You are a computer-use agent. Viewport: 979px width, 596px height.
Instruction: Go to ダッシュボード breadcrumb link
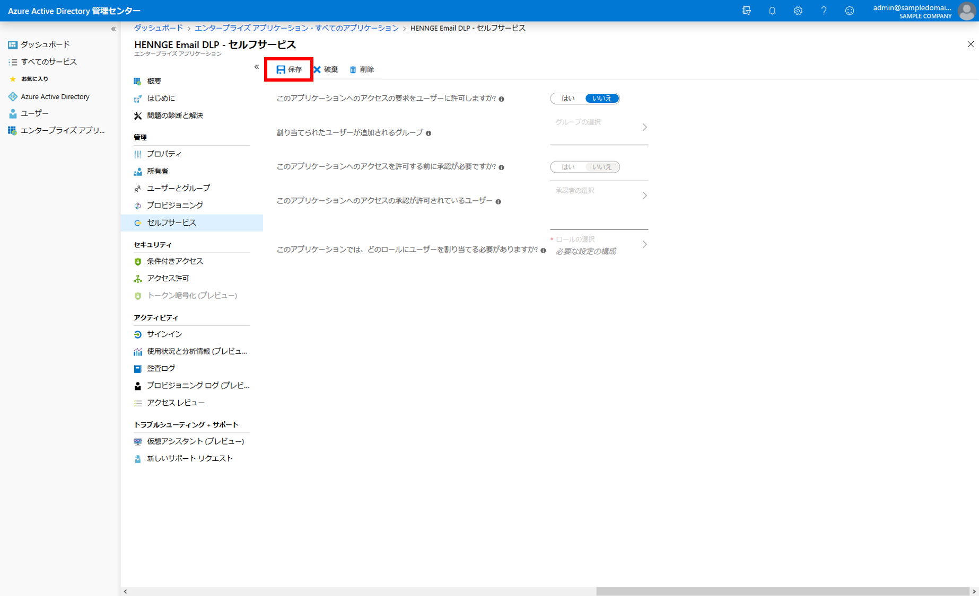(x=158, y=28)
